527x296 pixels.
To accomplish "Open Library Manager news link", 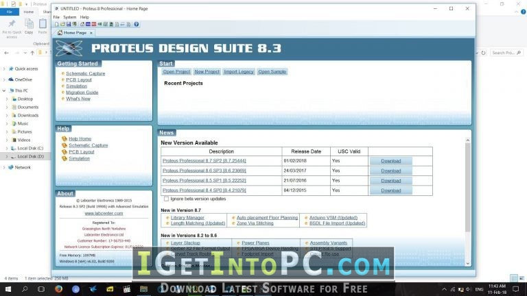I will [x=187, y=217].
